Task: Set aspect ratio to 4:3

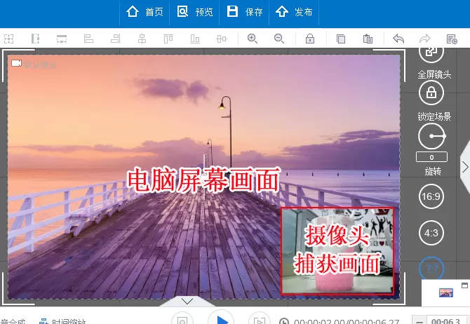Action: [431, 233]
